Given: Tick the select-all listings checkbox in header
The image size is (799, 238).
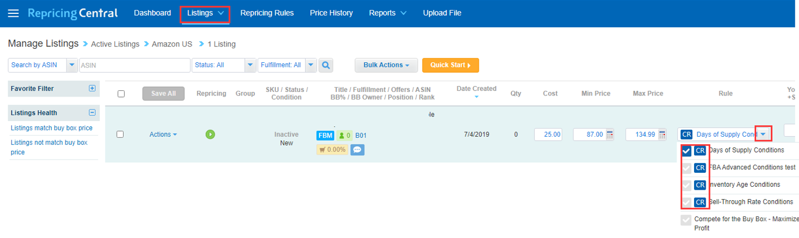Looking at the screenshot, I should tap(121, 94).
